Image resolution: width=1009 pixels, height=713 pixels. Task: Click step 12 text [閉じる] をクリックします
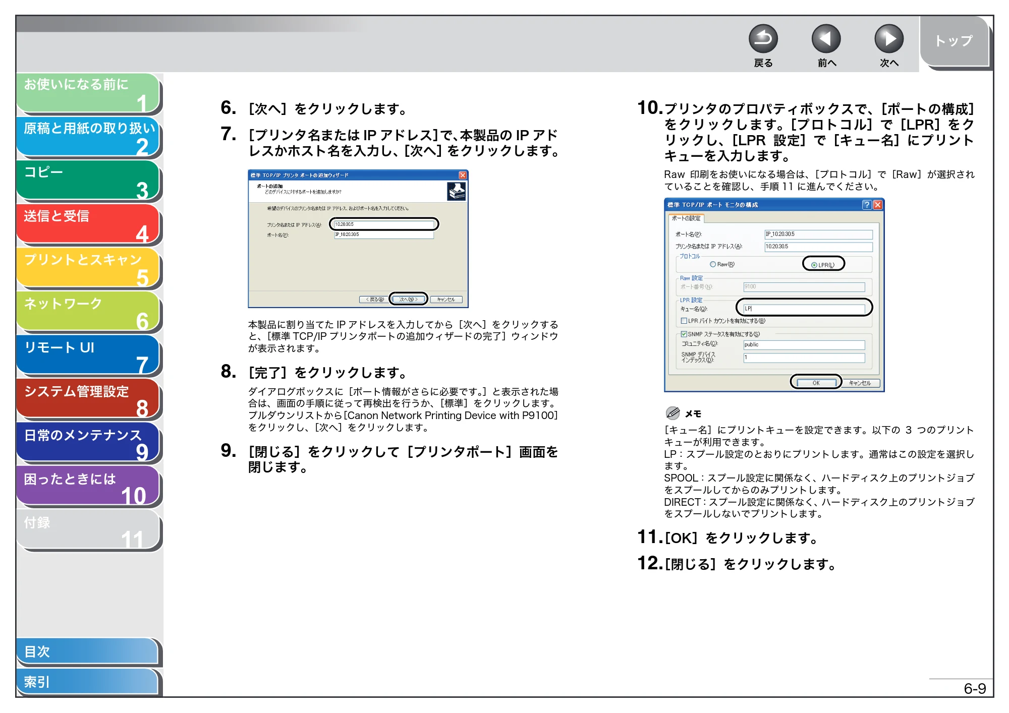(751, 564)
